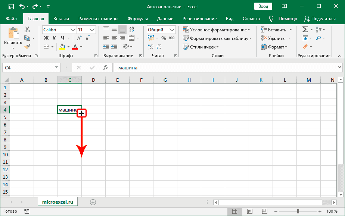Click the Save icon in title bar
This screenshot has height=216, width=345.
pos(11,6)
